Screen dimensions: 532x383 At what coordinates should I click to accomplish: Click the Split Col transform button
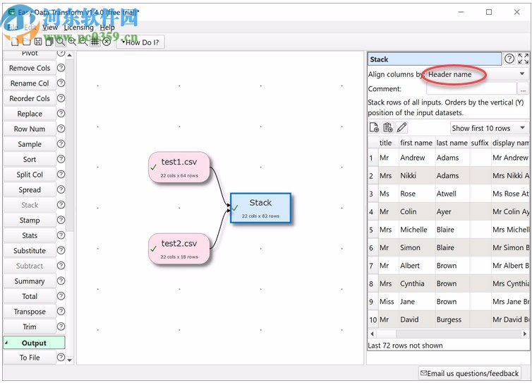pyautogui.click(x=30, y=175)
